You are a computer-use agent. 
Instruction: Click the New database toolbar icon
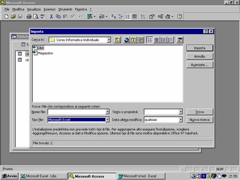[x=7, y=16]
